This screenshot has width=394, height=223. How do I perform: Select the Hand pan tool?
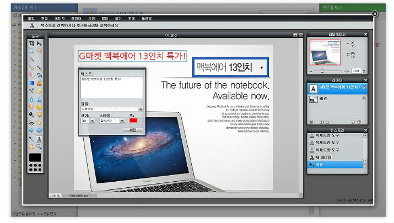31,146
